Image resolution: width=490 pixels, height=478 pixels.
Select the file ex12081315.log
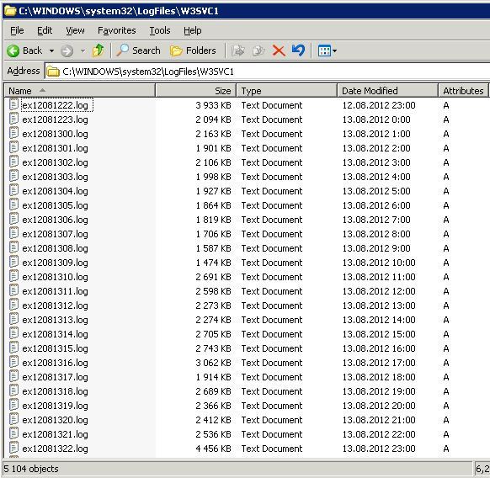(x=55, y=348)
